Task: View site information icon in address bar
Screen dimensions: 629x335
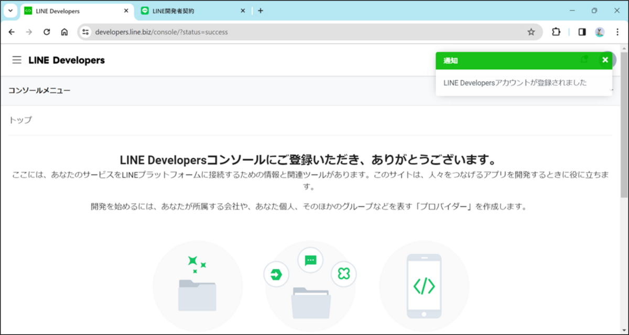Action: [86, 32]
